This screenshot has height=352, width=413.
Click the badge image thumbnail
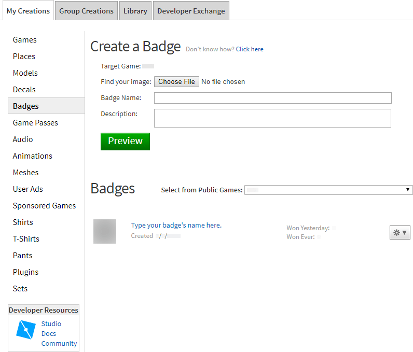105,231
